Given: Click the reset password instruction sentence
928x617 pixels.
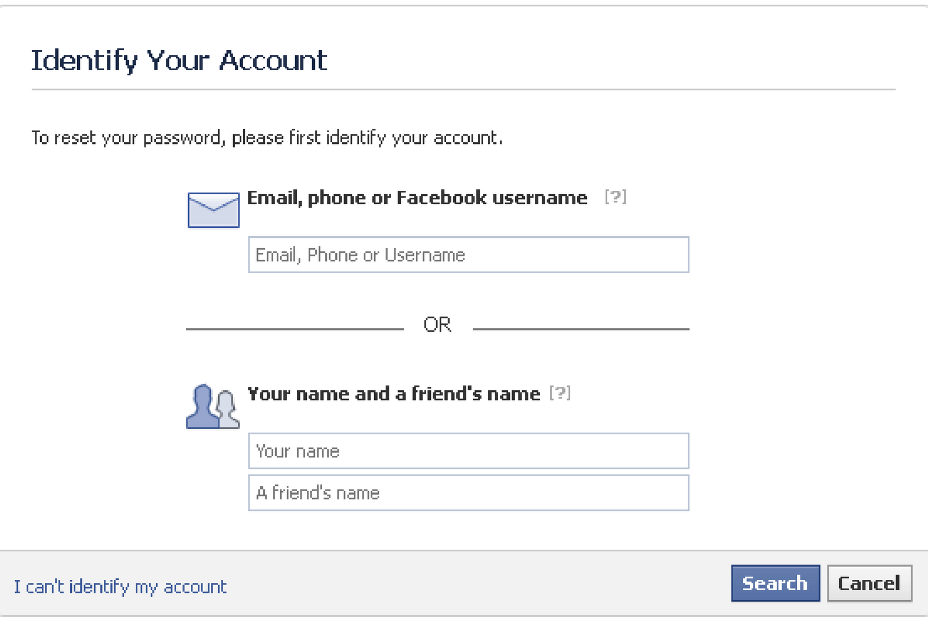Looking at the screenshot, I should [267, 138].
